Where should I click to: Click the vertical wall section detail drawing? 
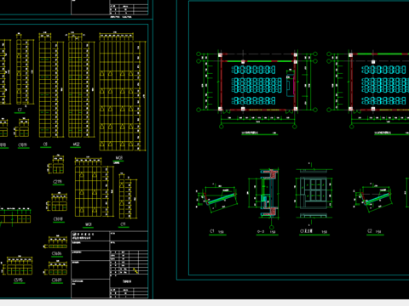click(267, 193)
